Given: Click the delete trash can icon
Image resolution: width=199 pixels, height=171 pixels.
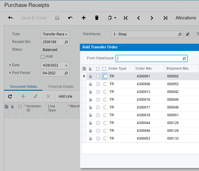Looking at the screenshot, I should tap(97, 18).
